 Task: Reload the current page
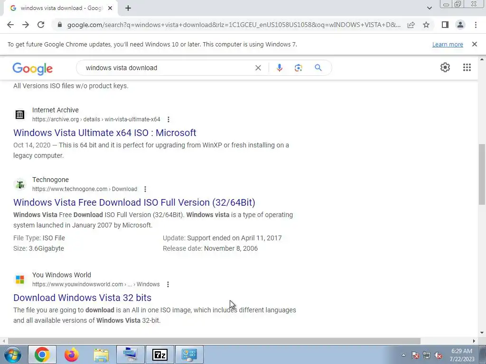coord(41,25)
